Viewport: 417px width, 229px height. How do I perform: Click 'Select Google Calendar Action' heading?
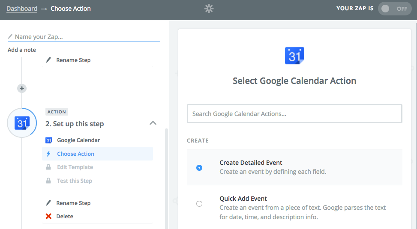294,81
